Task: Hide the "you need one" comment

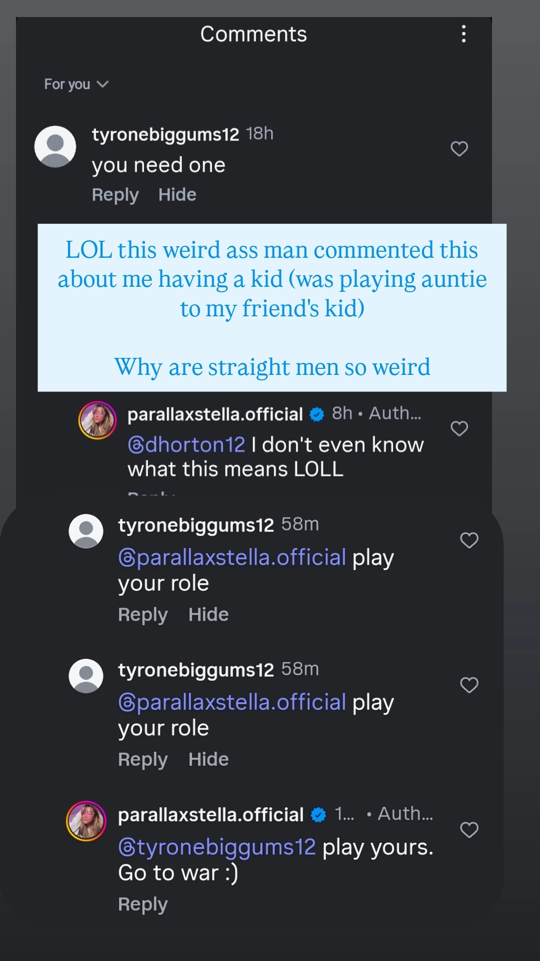Action: (177, 195)
